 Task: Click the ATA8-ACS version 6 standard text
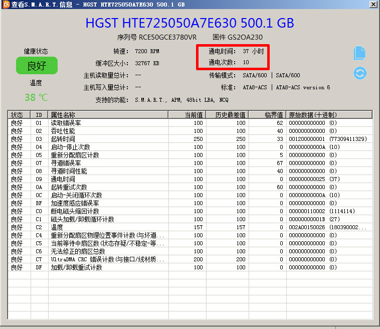(303, 87)
